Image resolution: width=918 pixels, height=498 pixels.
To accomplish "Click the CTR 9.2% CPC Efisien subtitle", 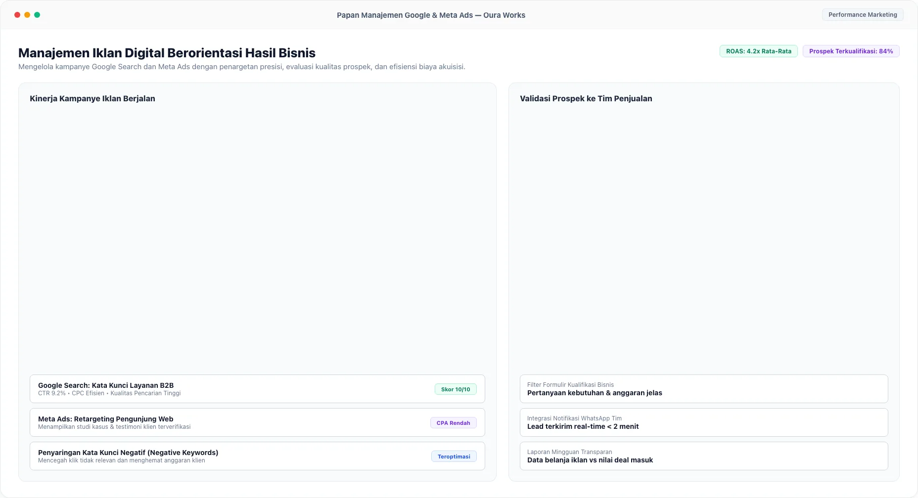I will [109, 393].
